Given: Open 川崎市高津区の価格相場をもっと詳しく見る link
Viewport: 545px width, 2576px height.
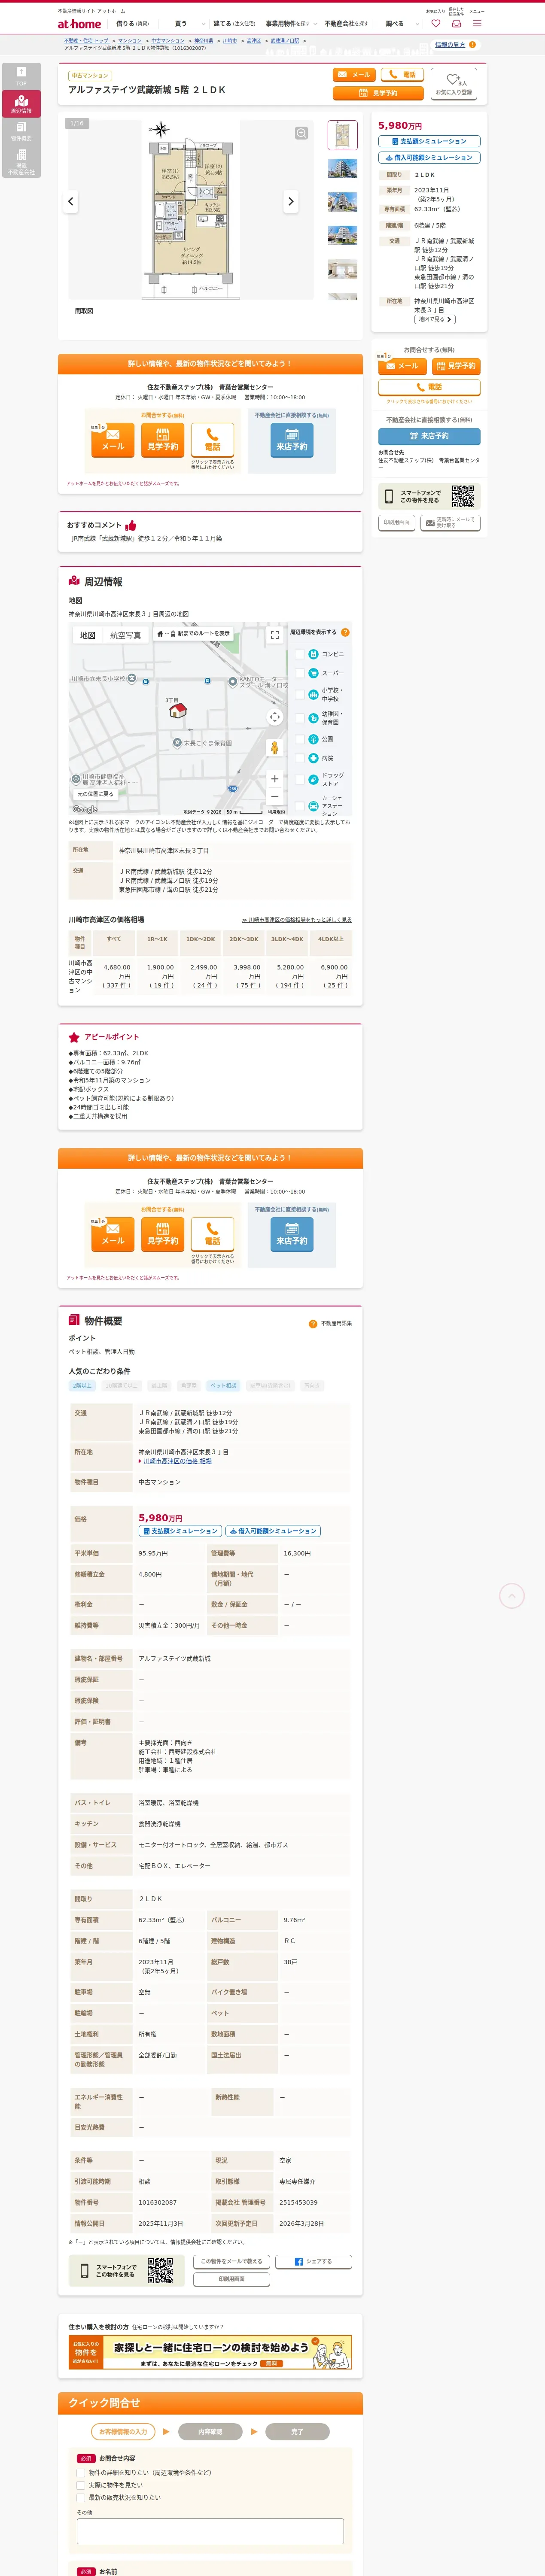Looking at the screenshot, I should (297, 919).
